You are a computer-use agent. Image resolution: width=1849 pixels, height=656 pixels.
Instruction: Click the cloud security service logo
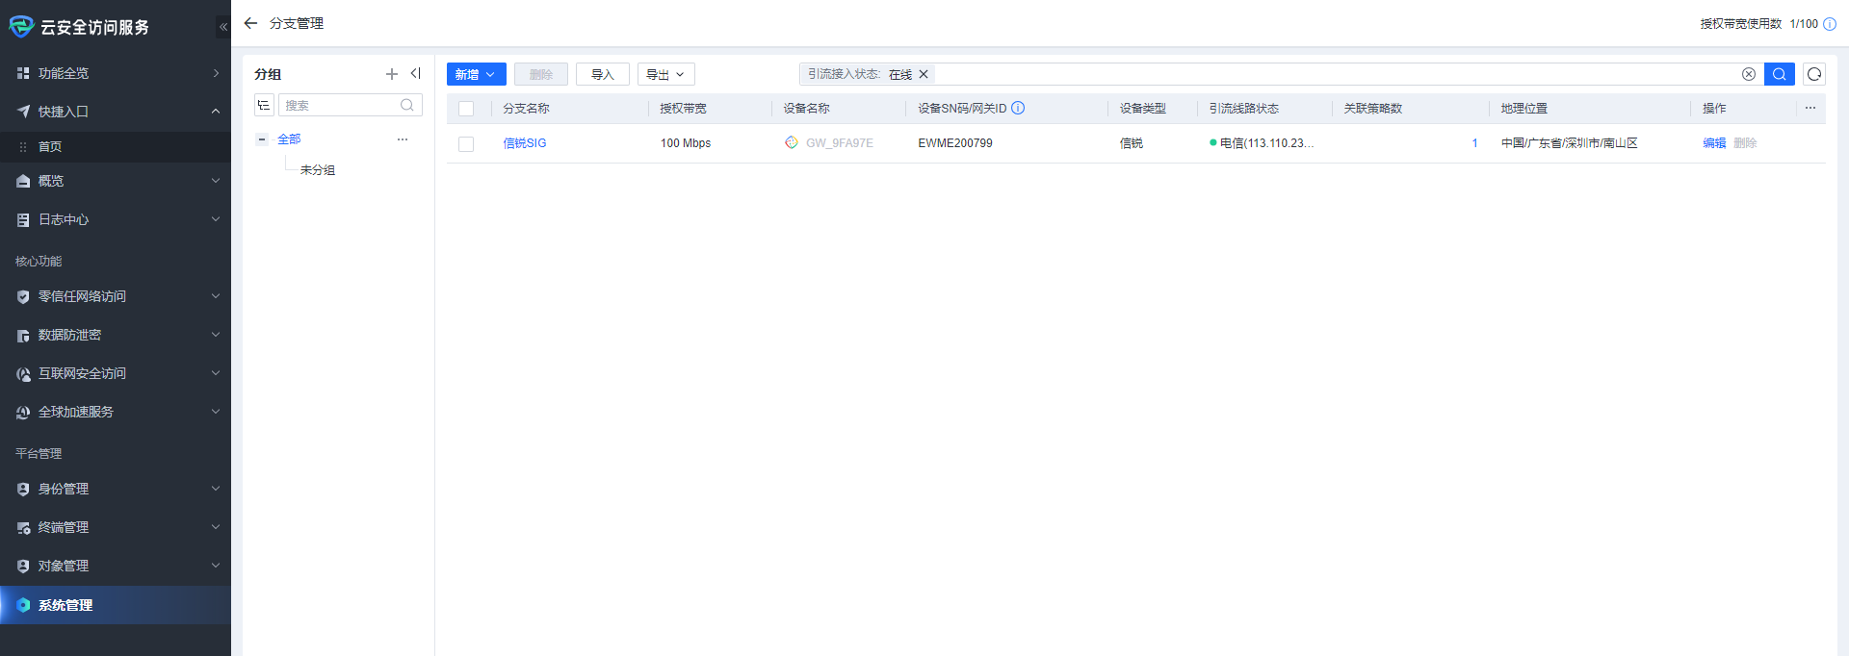click(x=21, y=27)
